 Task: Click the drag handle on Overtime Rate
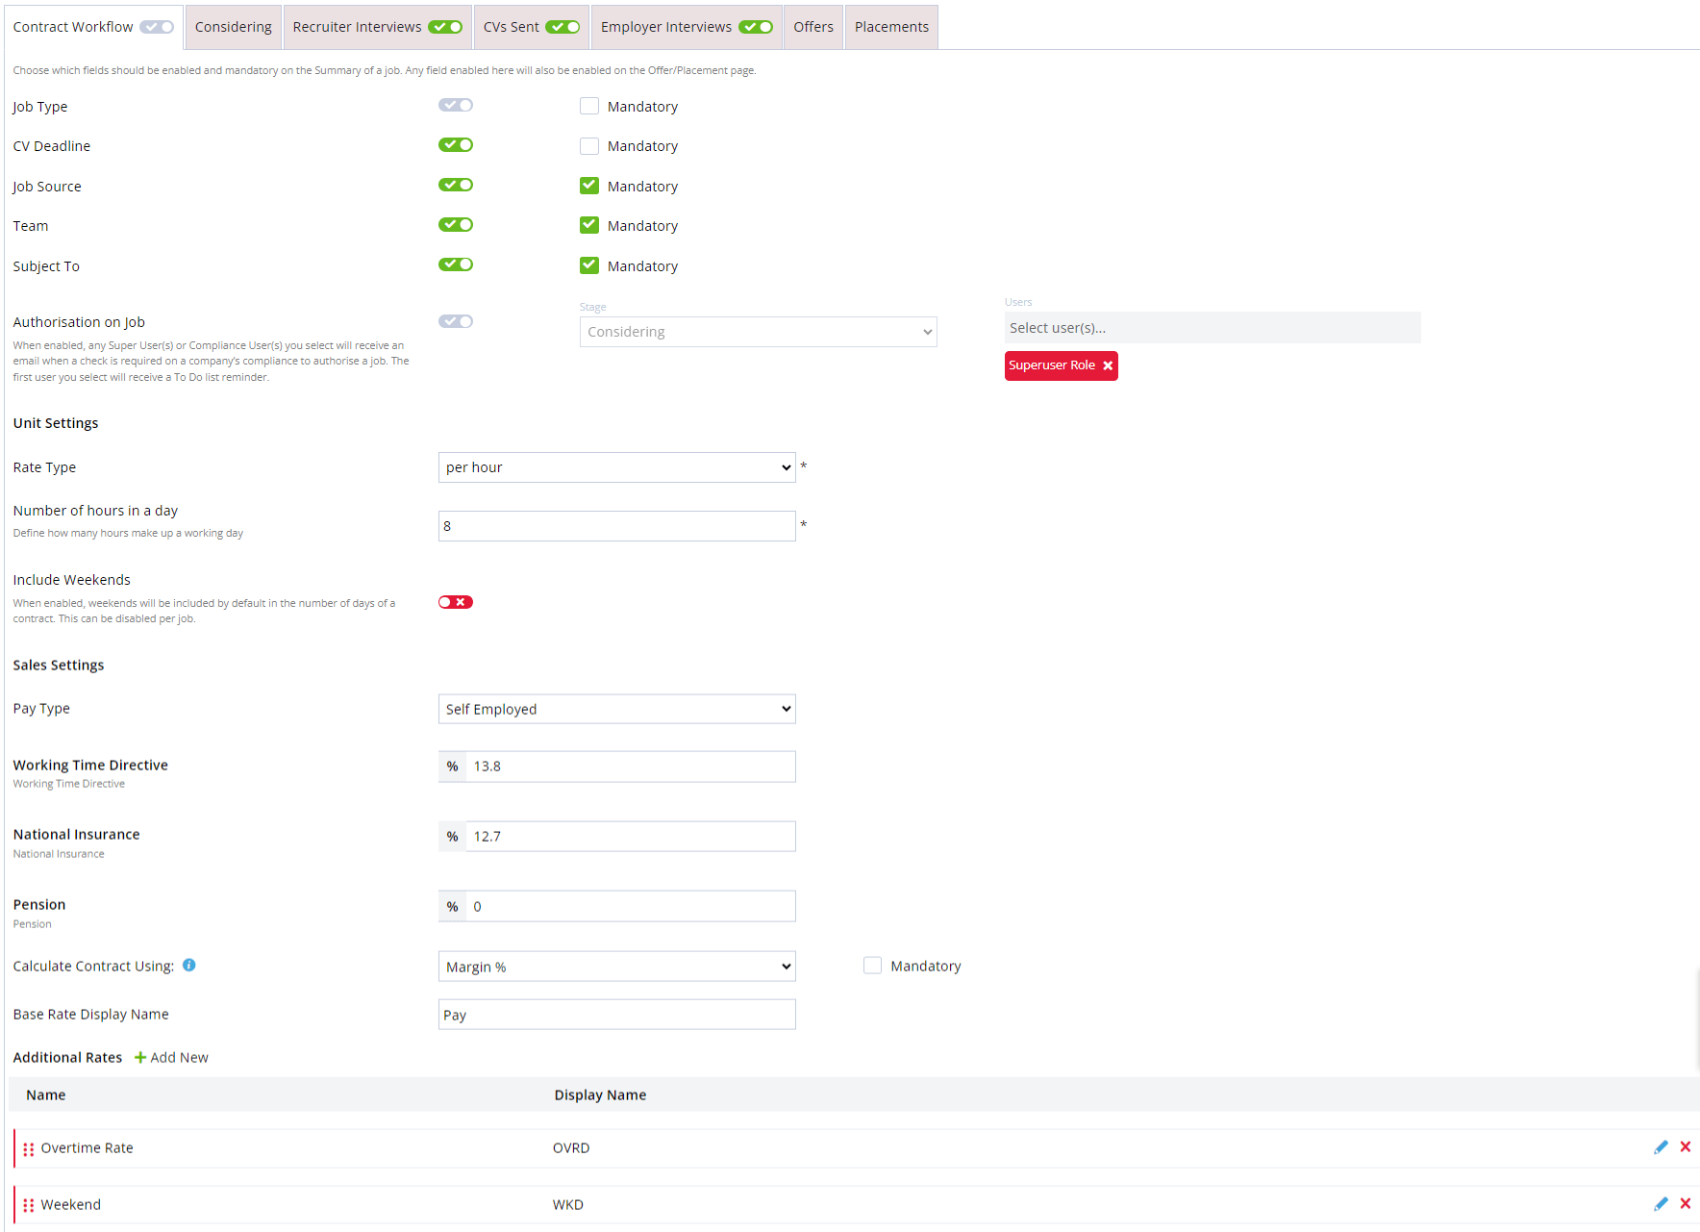click(29, 1147)
